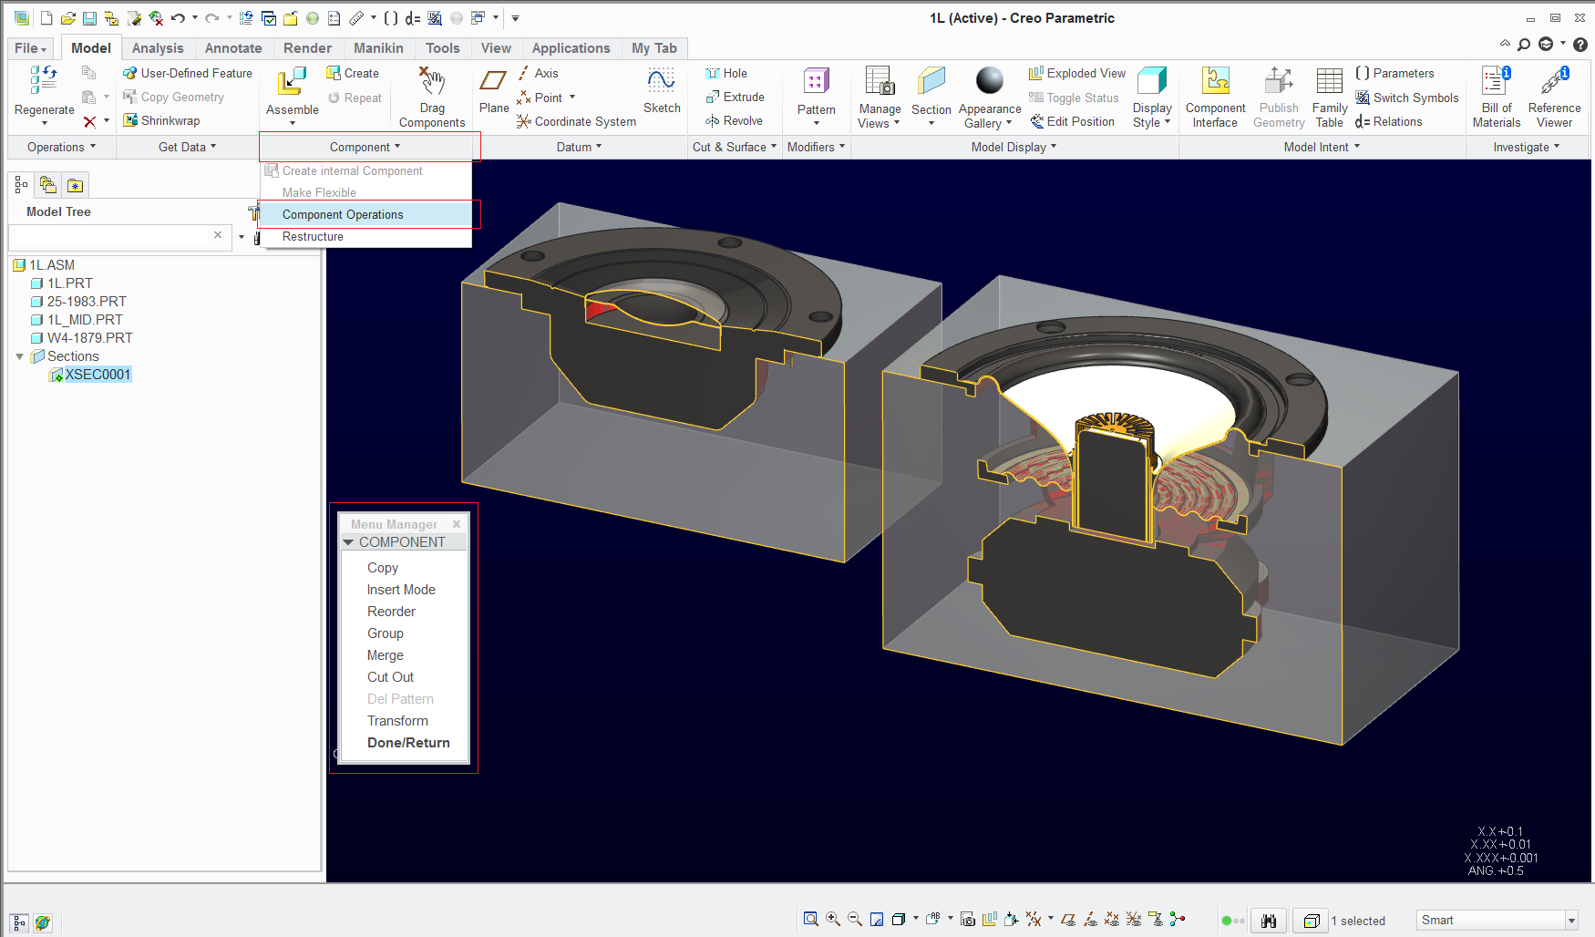Toggle coordinate system display in bottom toolbar
This screenshot has width=1595, height=937.
1134,920
